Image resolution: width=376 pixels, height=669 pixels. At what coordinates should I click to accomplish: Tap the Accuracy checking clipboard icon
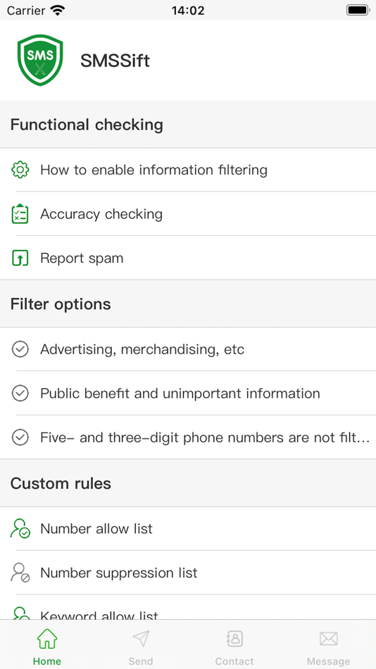coord(20,214)
